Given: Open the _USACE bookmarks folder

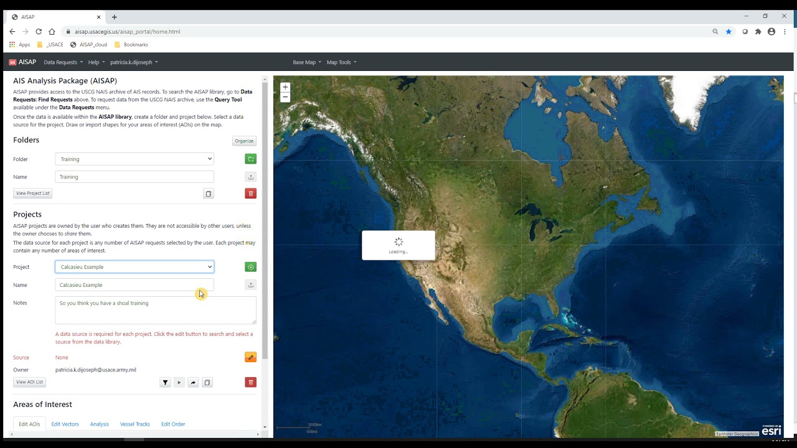Looking at the screenshot, I should click(50, 45).
